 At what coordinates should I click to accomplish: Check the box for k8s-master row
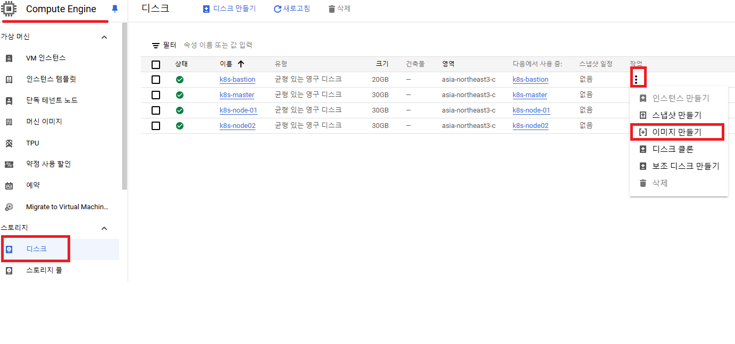pos(156,95)
